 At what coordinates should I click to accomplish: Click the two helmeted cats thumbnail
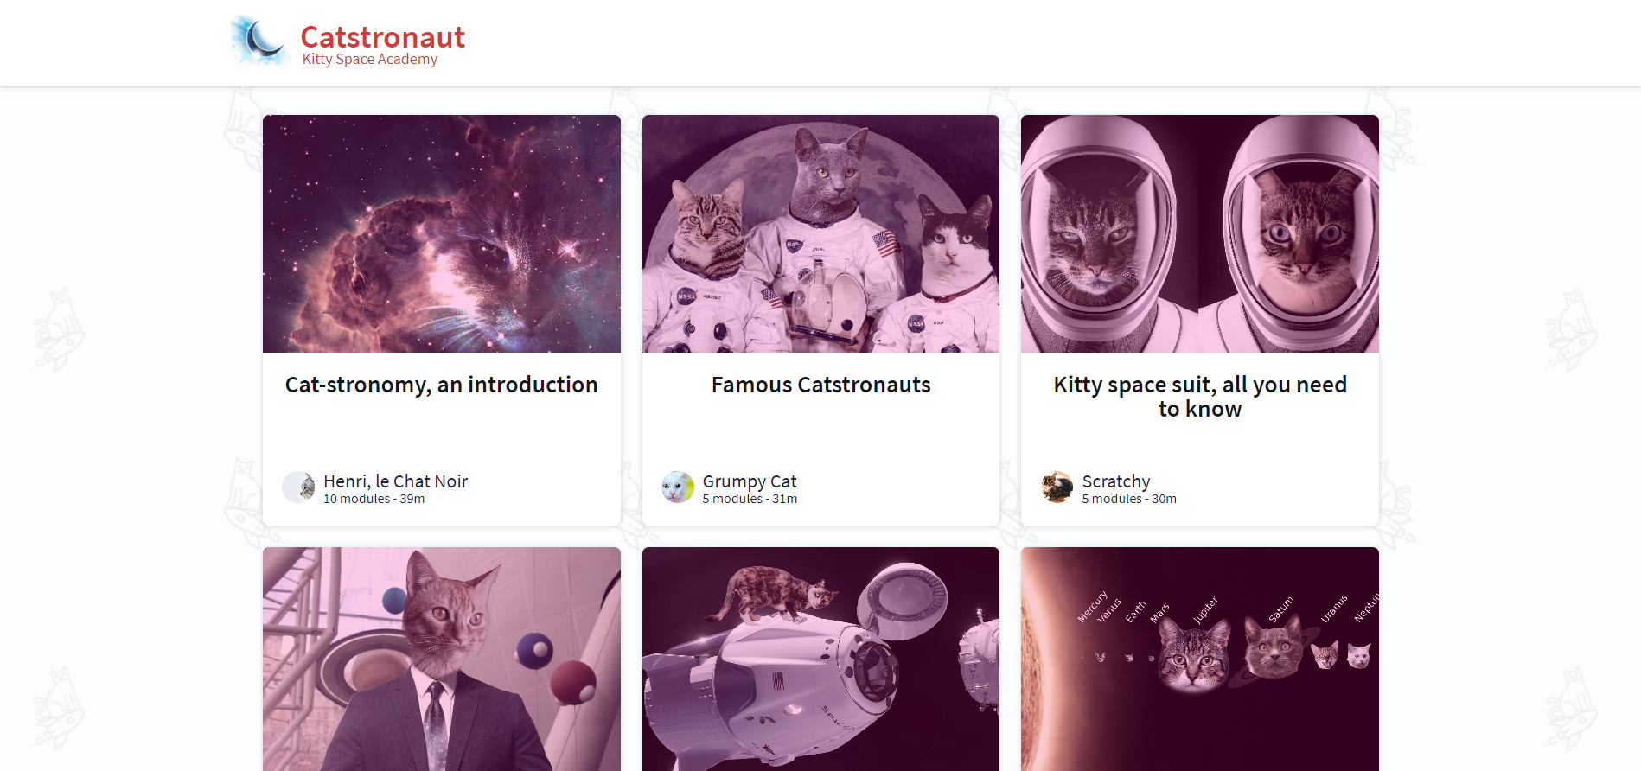pos(1199,233)
